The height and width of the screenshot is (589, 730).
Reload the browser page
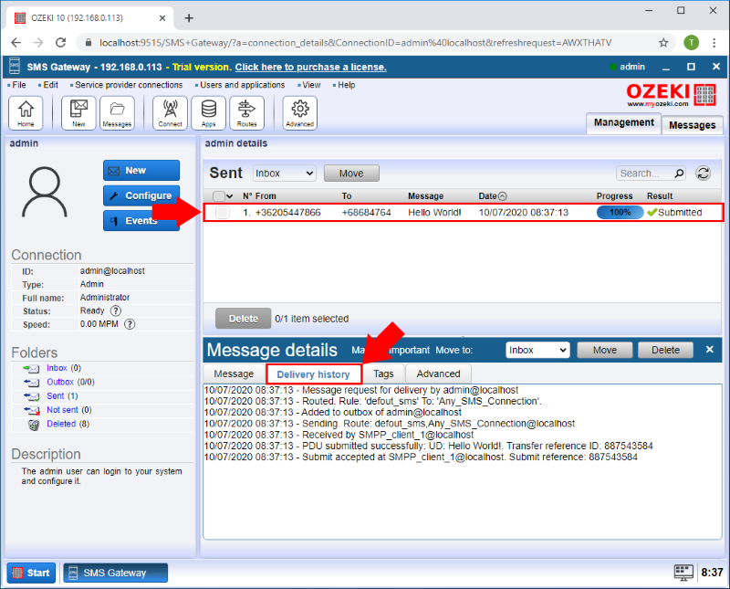click(60, 43)
